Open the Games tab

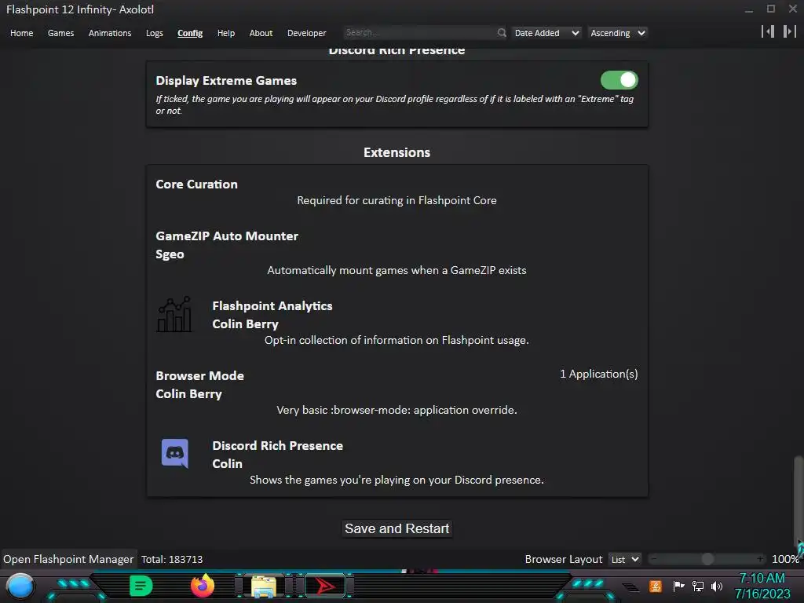[x=60, y=33]
